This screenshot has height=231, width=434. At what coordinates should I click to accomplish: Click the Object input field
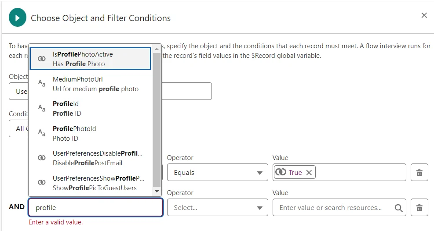[x=110, y=91]
